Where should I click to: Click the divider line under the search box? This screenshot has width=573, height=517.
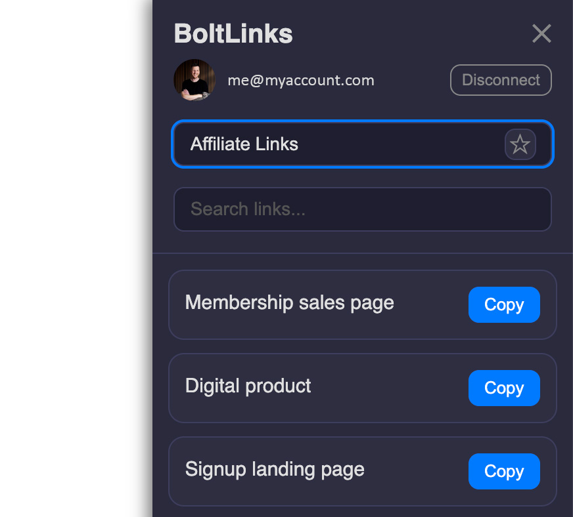tap(363, 253)
